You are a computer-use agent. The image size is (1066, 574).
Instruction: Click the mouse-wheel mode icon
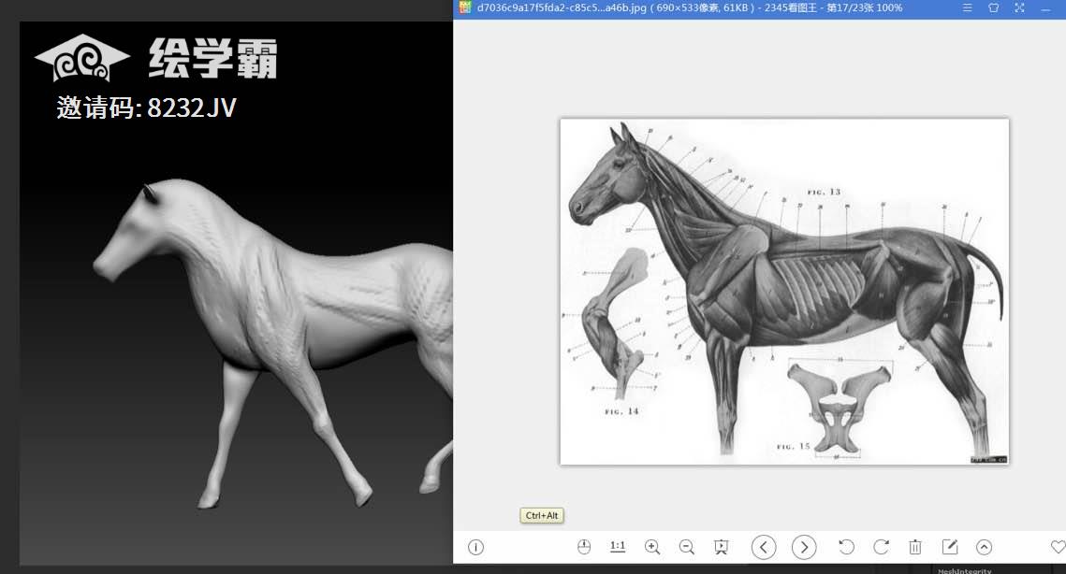click(584, 547)
